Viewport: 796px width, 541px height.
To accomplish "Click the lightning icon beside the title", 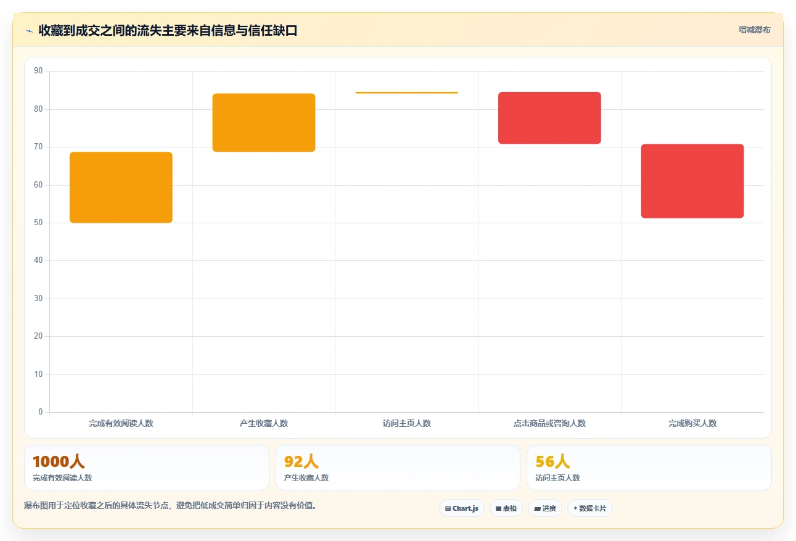I will 29,30.
